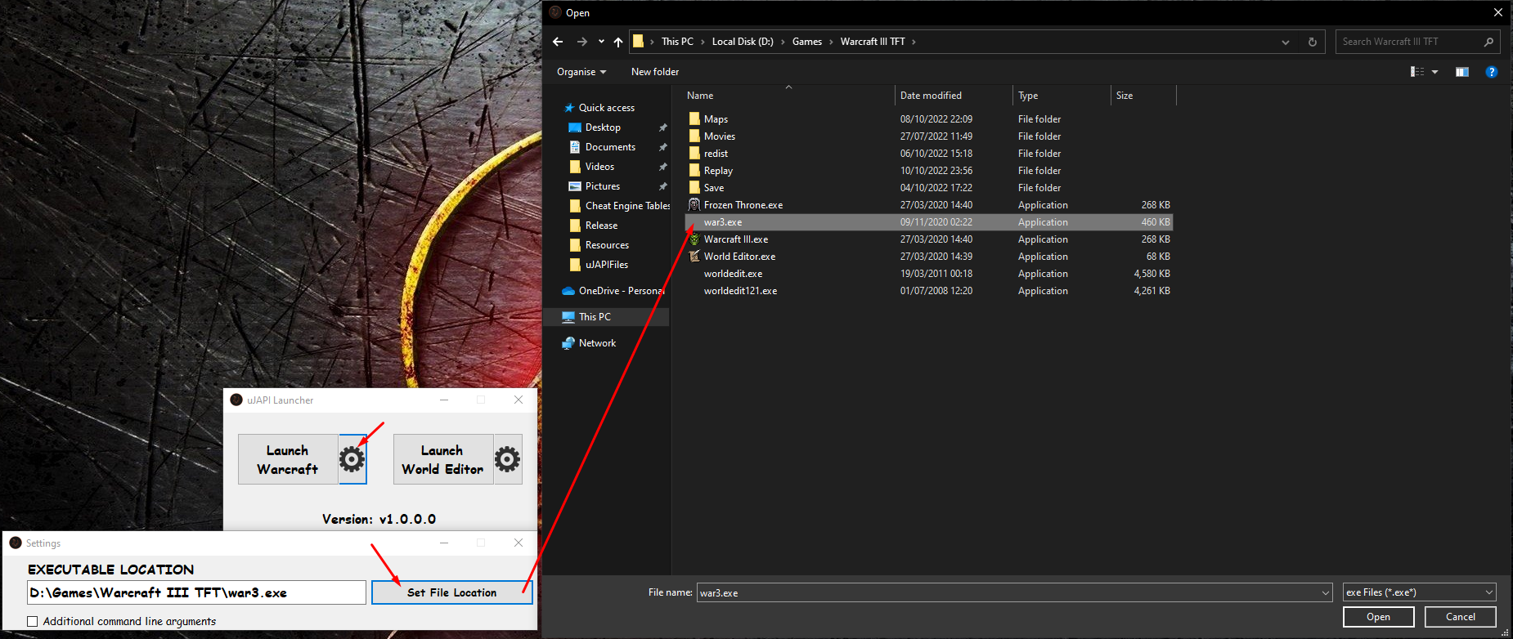
Task: Close the Settings window
Action: (x=519, y=543)
